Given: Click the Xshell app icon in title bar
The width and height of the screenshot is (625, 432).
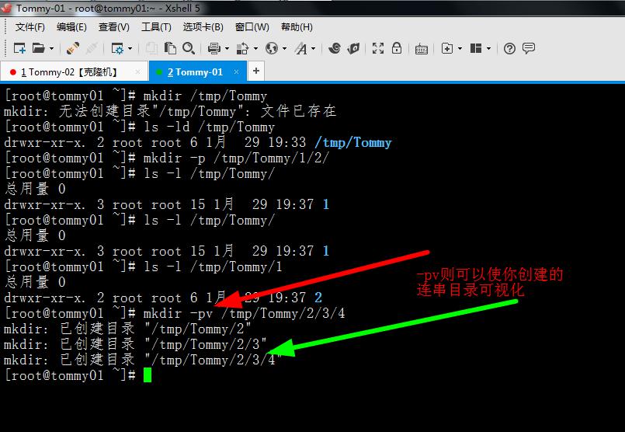Looking at the screenshot, I should tap(5, 8).
